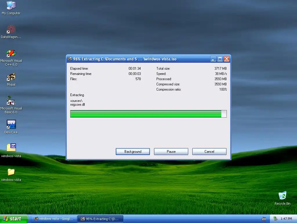Click the migcore.dll file name text
This screenshot has width=297, height=223.
click(77, 105)
